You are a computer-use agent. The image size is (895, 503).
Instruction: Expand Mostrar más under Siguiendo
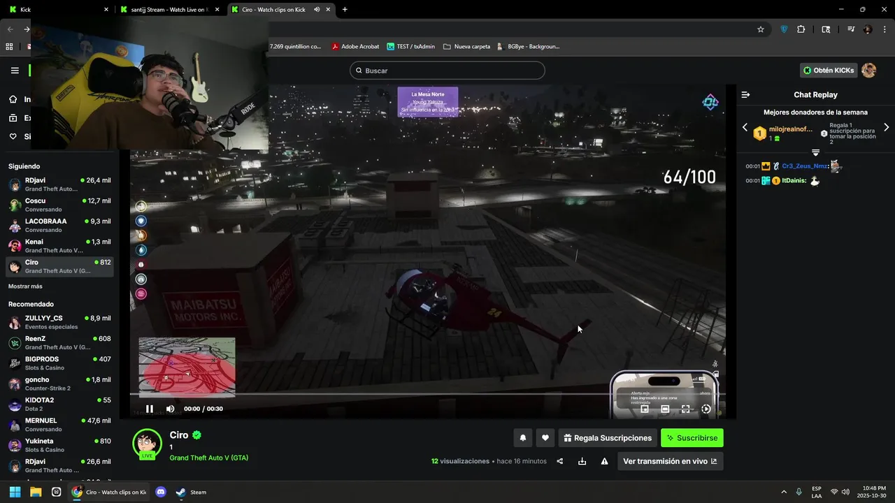(25, 286)
